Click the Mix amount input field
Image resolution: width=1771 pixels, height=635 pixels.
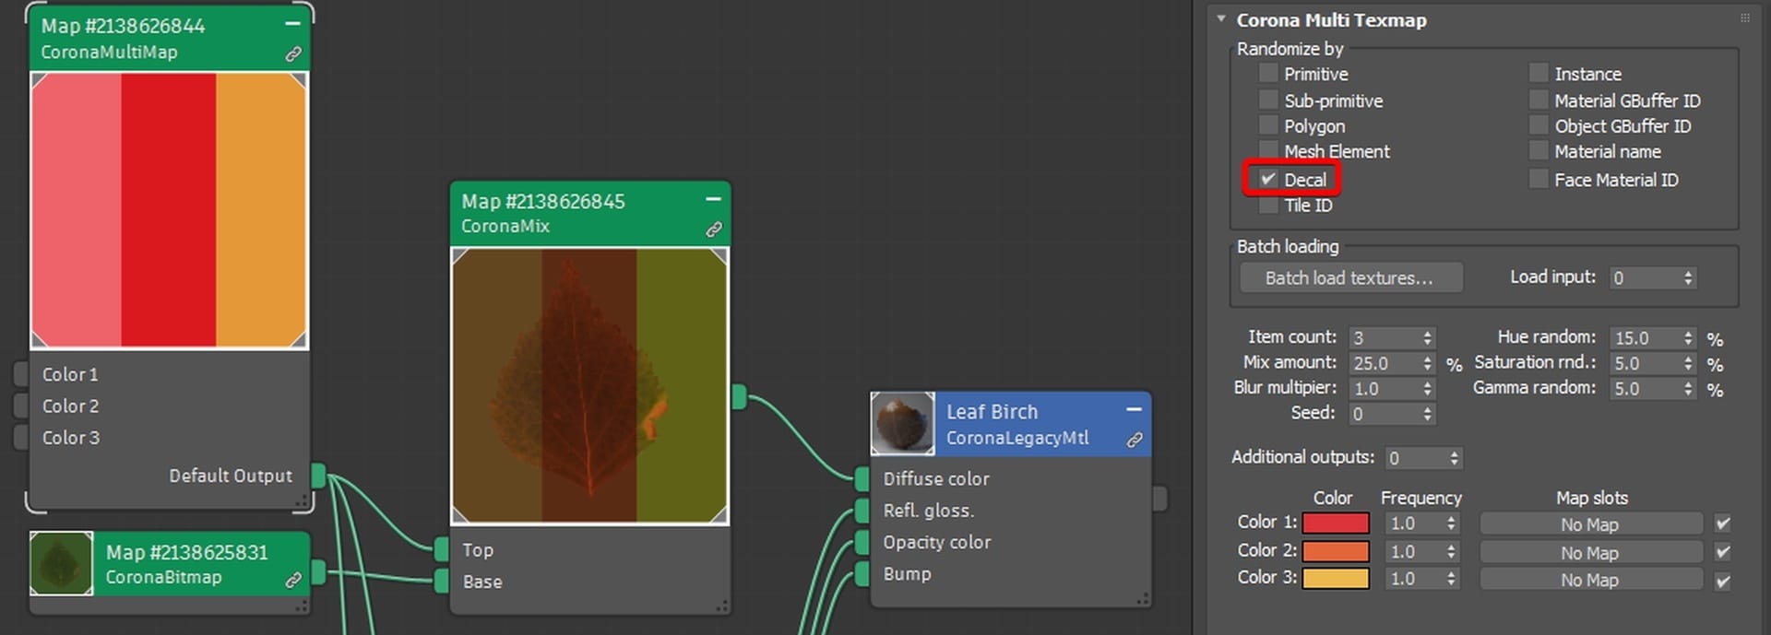coord(1384,363)
